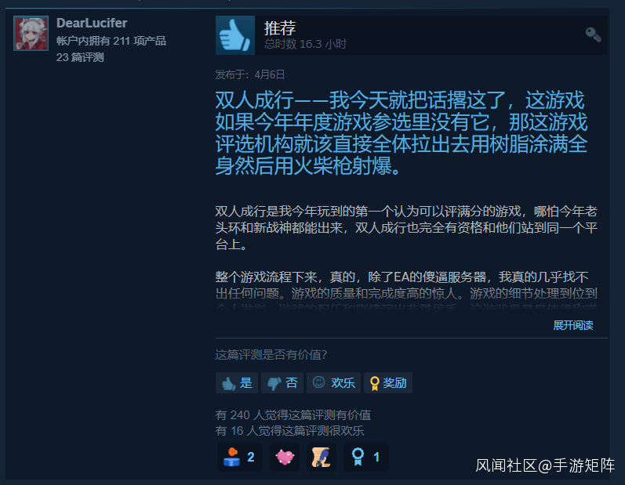Click the scroll and quill award icon
Image resolution: width=625 pixels, height=485 pixels.
(322, 457)
